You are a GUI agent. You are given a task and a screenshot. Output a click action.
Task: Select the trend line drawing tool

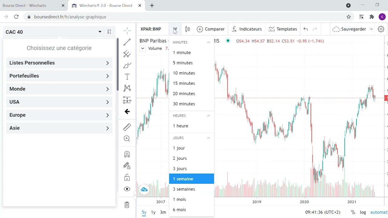pyautogui.click(x=127, y=42)
